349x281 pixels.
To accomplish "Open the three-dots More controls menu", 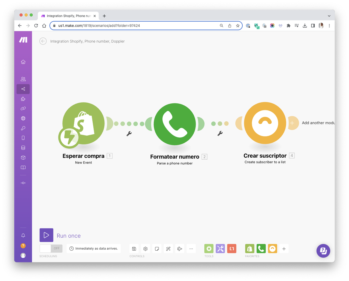I will [191, 249].
